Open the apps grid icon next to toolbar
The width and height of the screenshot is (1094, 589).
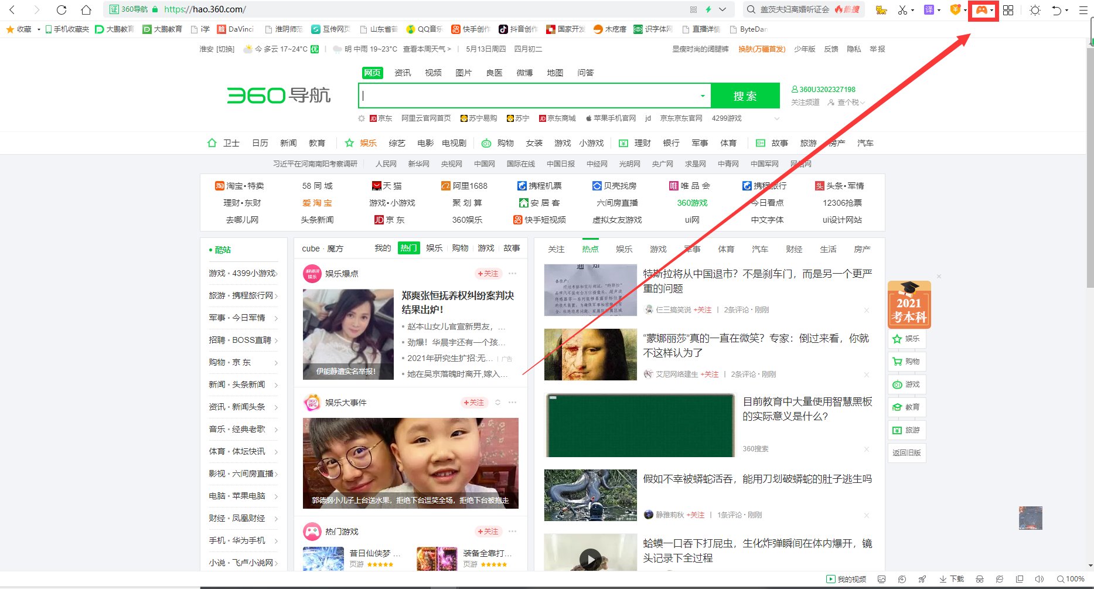tap(1008, 10)
